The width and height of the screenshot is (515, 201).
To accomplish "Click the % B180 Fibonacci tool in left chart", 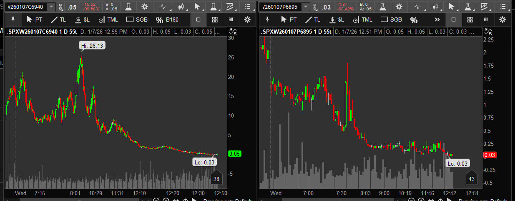I will pos(167,20).
